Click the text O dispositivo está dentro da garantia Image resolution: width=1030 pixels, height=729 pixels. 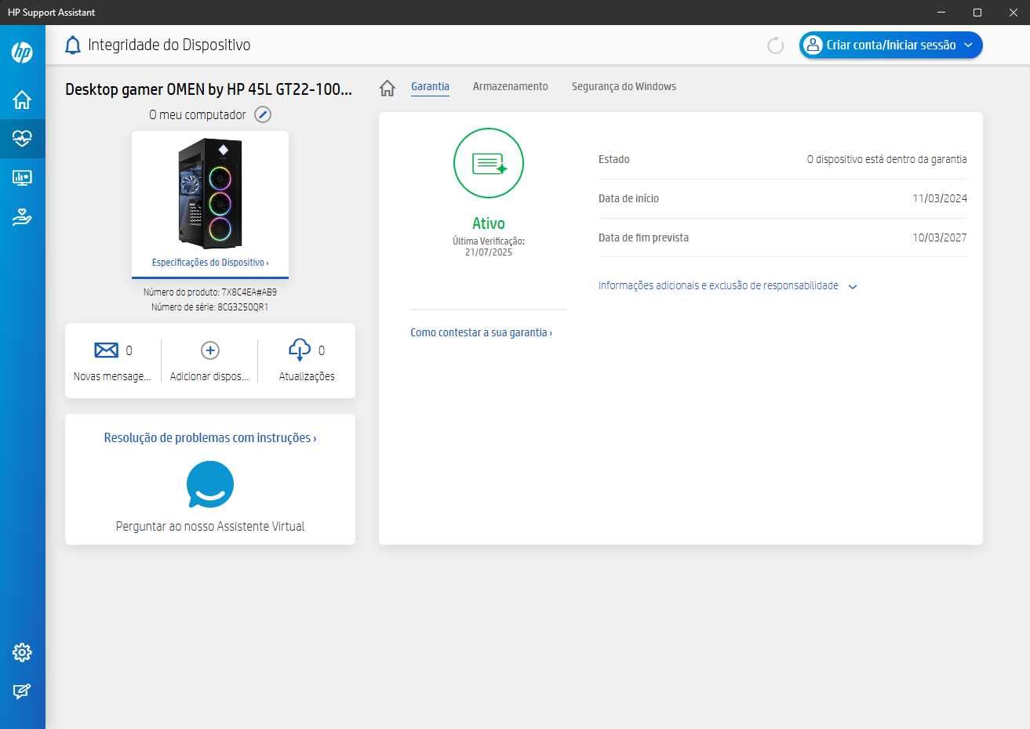[886, 159]
